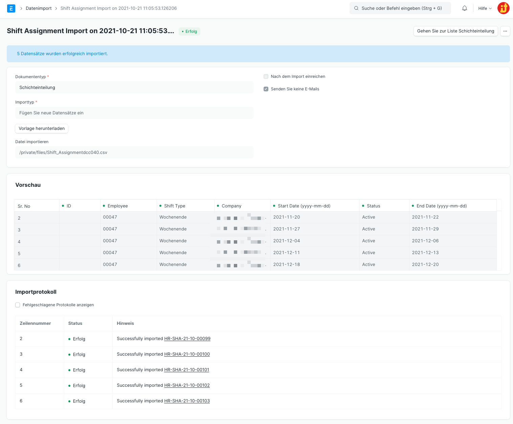Select start date cell 2021-11-20
The width and height of the screenshot is (513, 424).
click(x=315, y=217)
